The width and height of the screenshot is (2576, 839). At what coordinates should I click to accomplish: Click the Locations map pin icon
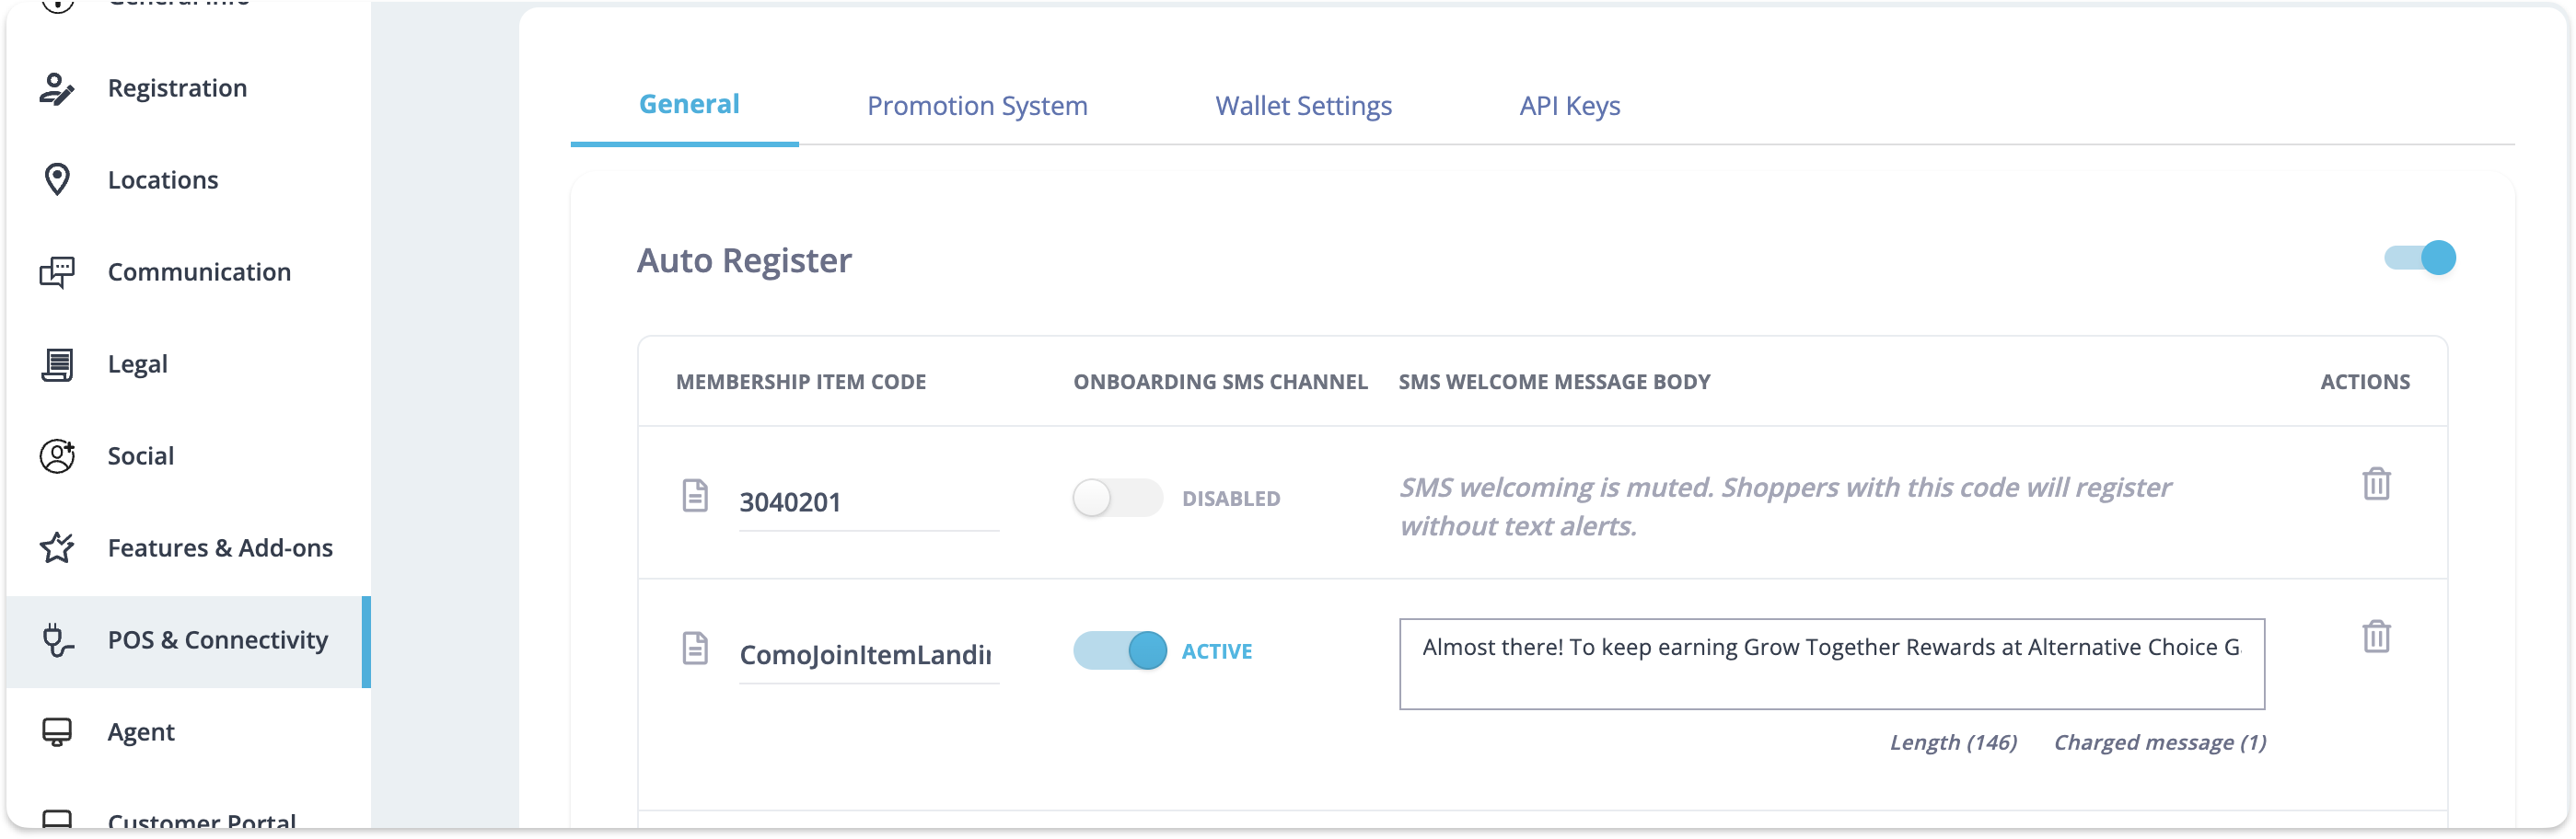(x=57, y=179)
